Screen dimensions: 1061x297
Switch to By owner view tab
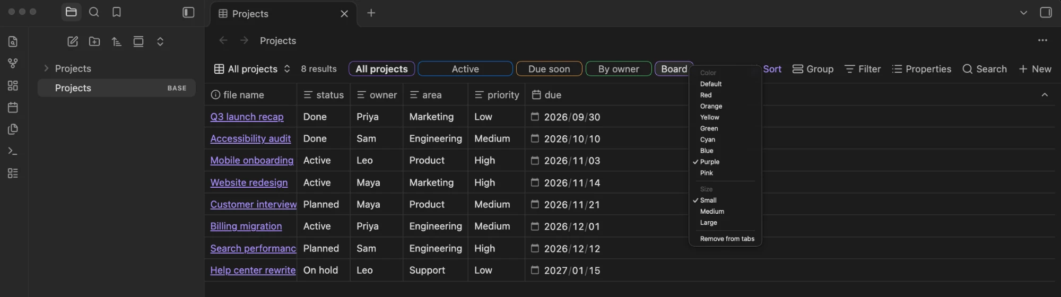tap(619, 69)
